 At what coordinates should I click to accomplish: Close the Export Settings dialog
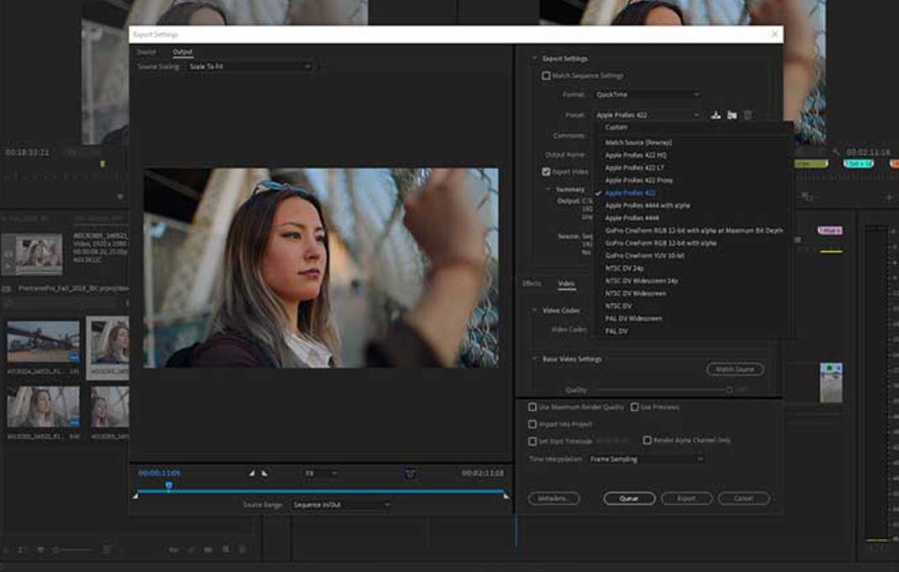coord(774,34)
